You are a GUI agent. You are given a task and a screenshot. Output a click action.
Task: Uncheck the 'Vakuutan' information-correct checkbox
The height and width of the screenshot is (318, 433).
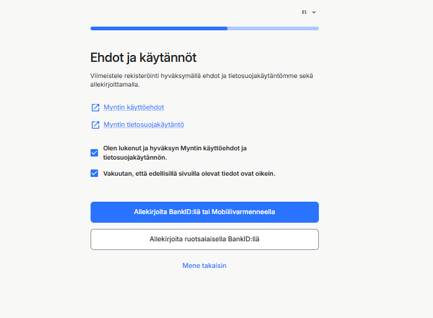click(x=94, y=173)
